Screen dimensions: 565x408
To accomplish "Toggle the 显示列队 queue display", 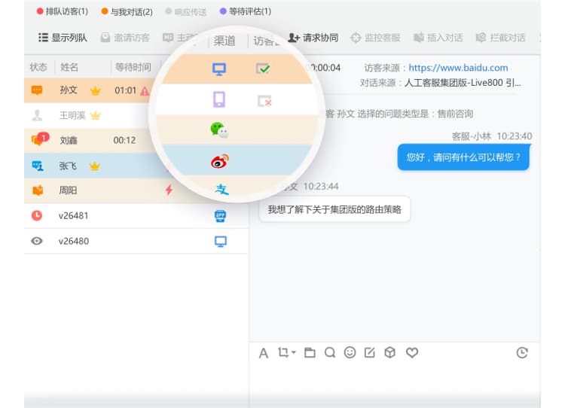I will pos(63,38).
